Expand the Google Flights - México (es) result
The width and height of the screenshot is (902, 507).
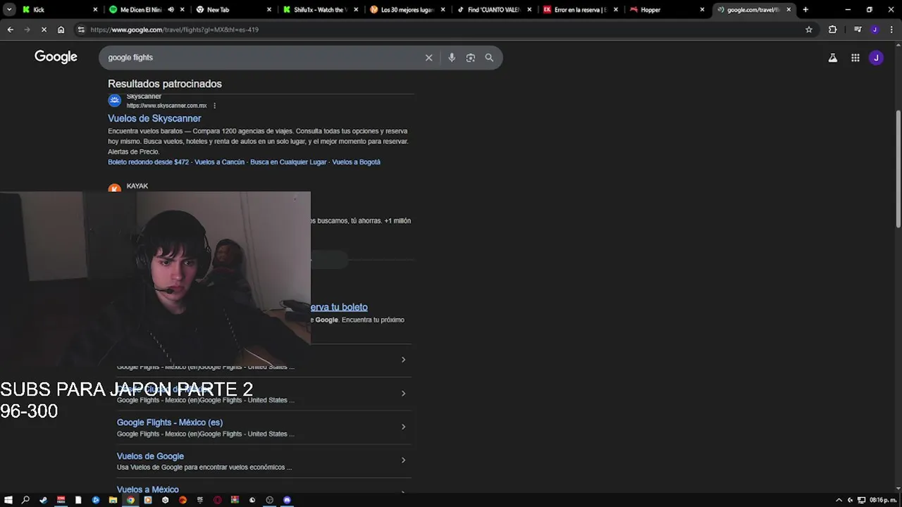tap(403, 427)
